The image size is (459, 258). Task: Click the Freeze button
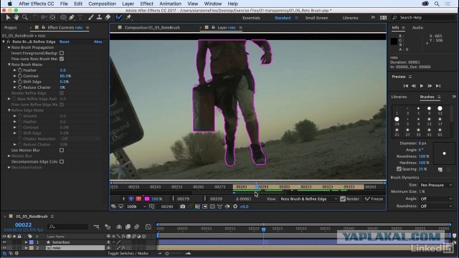point(374,199)
